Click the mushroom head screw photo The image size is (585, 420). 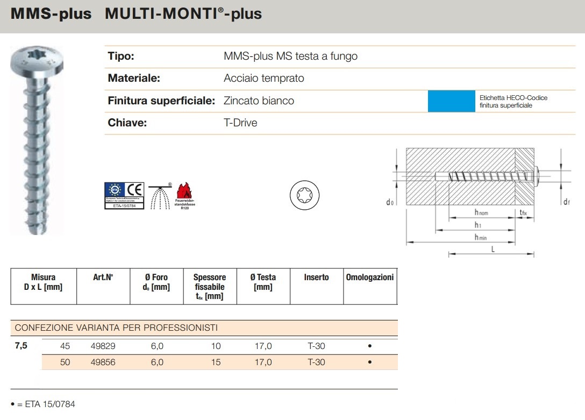coord(37,140)
